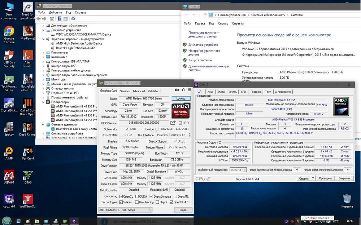The image size is (361, 225).
Task: Click the GPU-Z refresh icon
Action: pyautogui.click(x=183, y=90)
